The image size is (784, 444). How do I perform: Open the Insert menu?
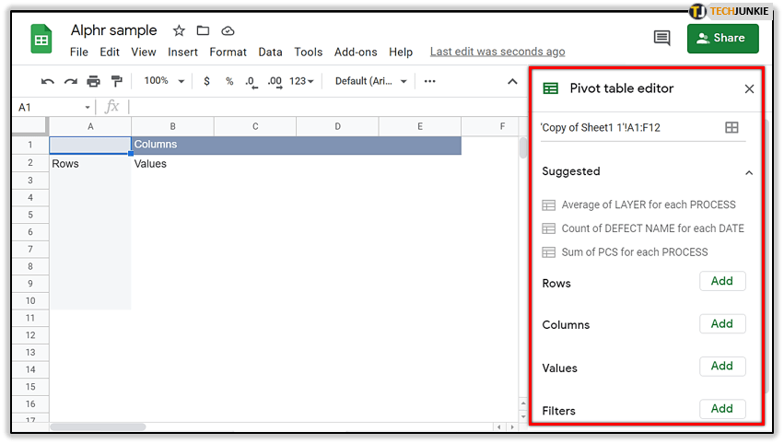click(182, 52)
